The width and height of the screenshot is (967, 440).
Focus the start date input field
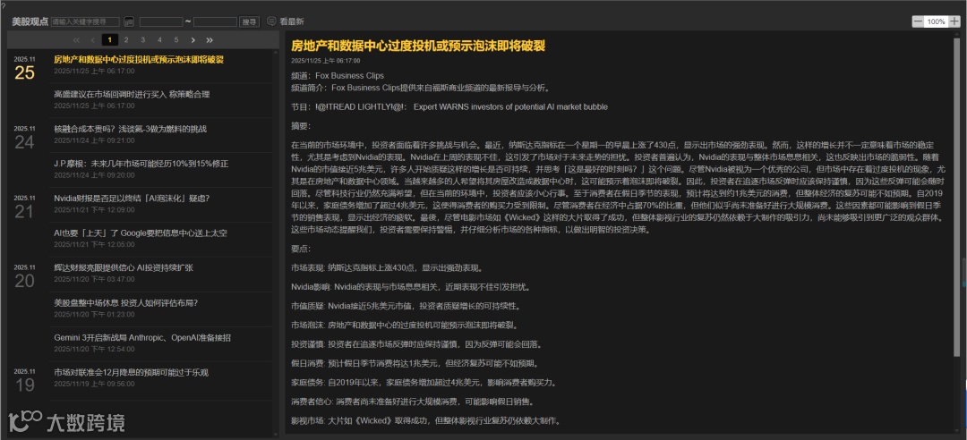coord(161,21)
